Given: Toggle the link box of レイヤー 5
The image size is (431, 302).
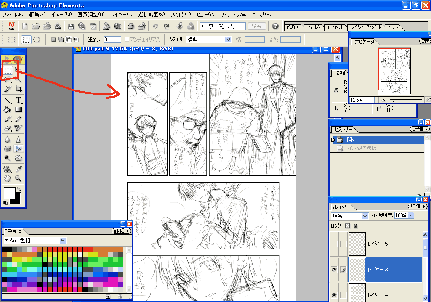Looking at the screenshot, I should (x=343, y=244).
